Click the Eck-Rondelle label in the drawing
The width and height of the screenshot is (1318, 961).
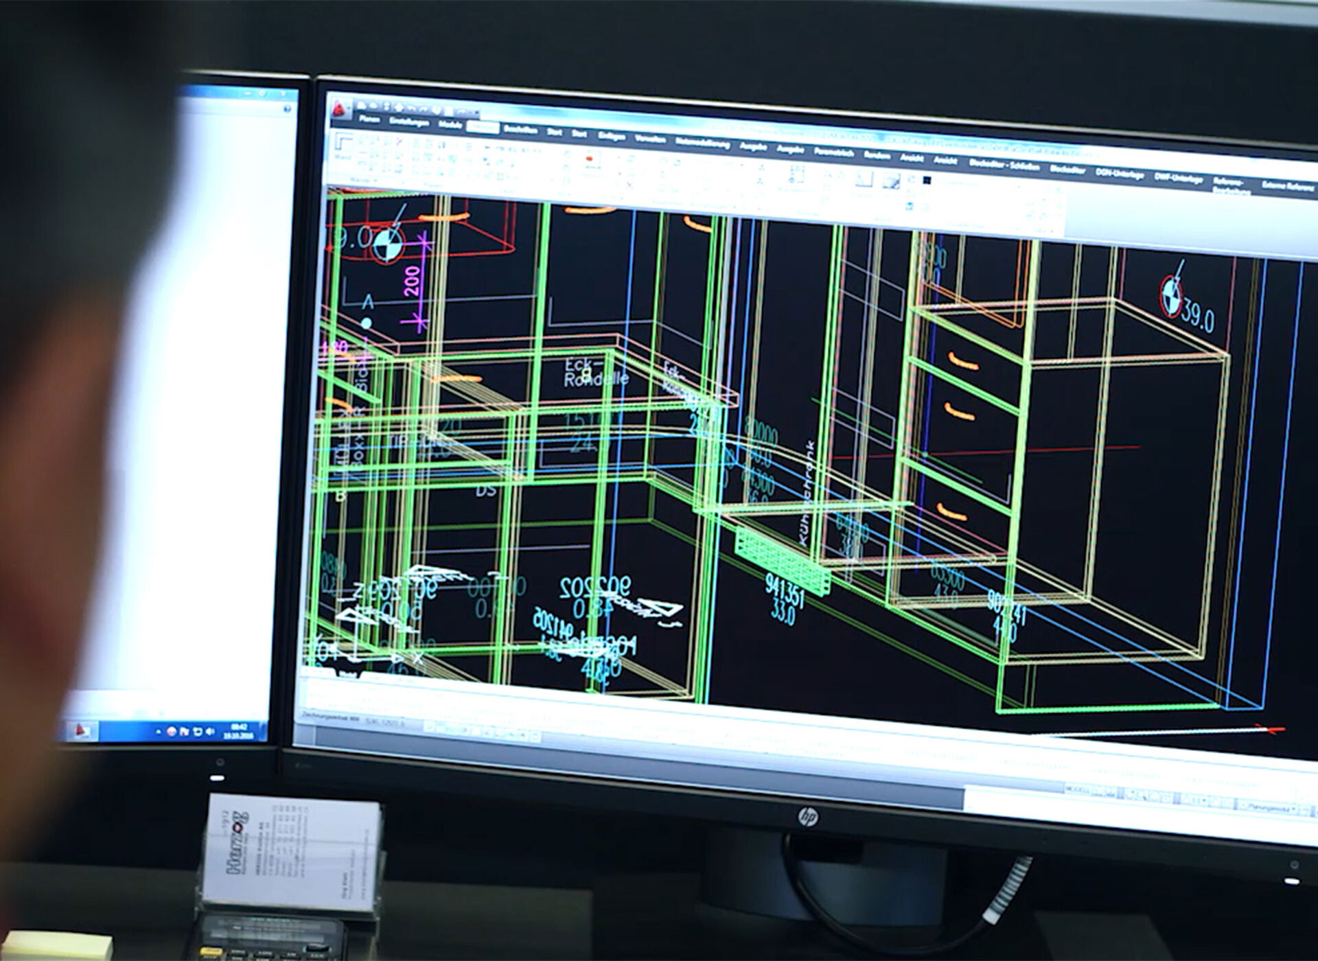coord(596,371)
